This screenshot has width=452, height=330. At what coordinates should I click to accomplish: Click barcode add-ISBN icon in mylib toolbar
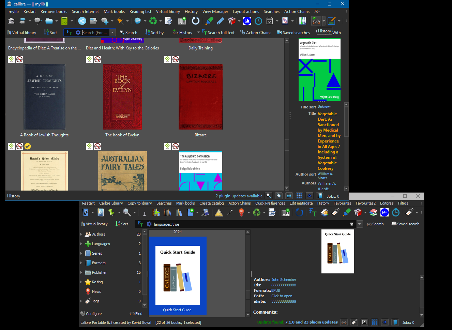(182, 21)
